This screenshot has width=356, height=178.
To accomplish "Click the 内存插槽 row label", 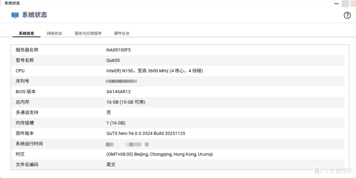I will (x=25, y=123).
